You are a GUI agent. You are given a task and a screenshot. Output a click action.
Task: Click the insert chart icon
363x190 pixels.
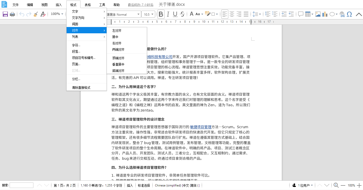(325, 14)
